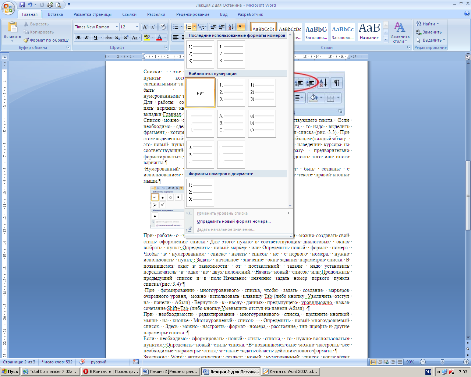Toggle italic К formatting
471x377 pixels.
[x=87, y=38]
